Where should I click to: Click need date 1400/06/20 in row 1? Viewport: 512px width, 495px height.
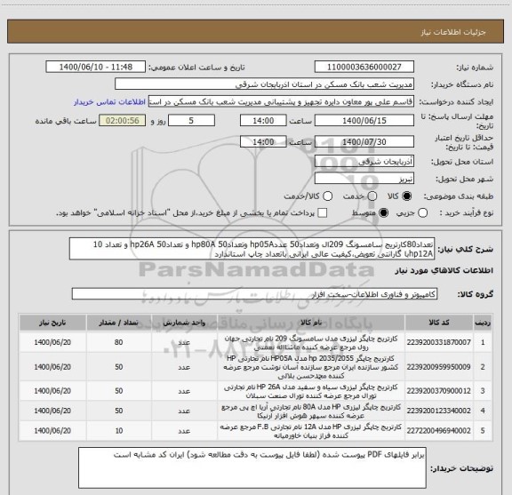(x=52, y=342)
